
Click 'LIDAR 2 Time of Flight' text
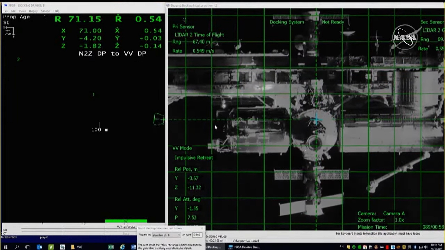[199, 35]
